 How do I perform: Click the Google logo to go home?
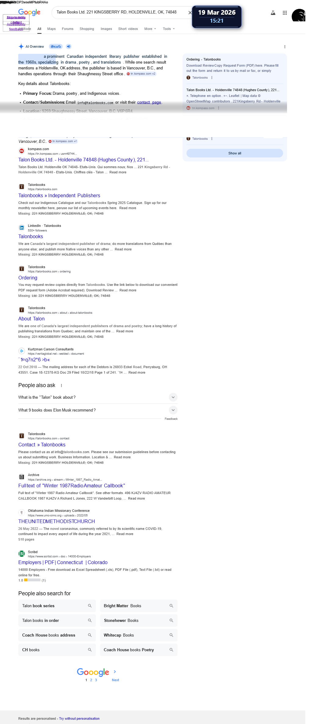click(29, 12)
